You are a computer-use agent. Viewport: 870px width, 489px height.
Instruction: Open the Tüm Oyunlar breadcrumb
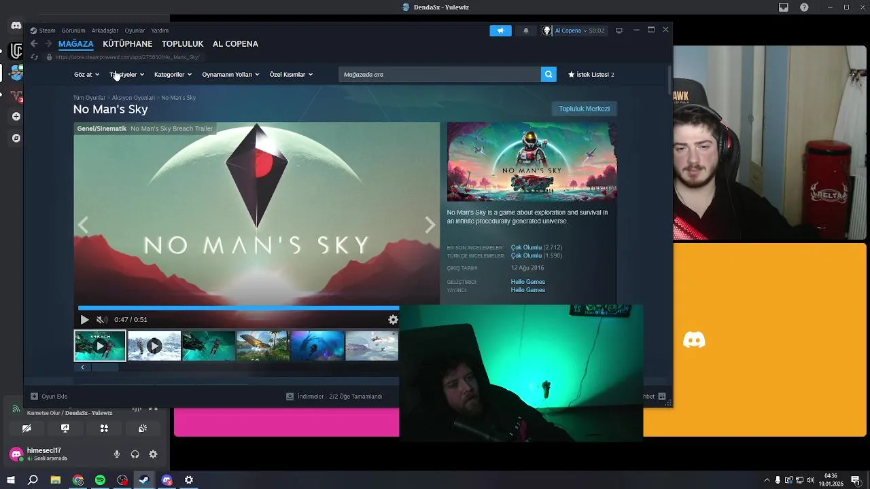coord(89,98)
